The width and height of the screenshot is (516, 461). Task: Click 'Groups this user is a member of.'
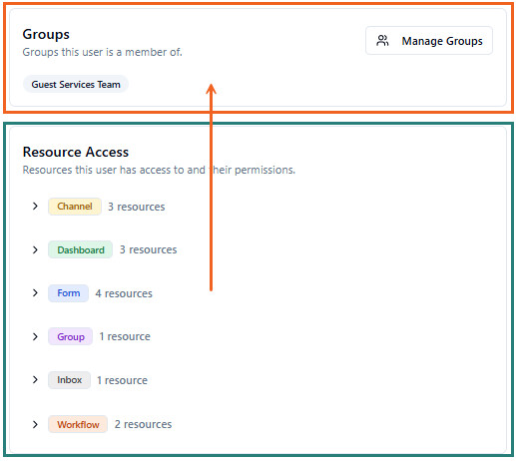tap(103, 52)
